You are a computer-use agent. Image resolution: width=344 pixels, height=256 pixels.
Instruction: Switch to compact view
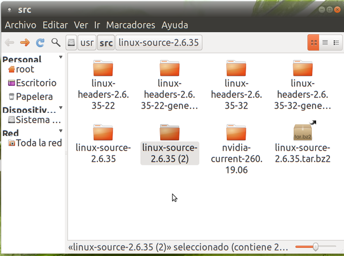(x=336, y=42)
